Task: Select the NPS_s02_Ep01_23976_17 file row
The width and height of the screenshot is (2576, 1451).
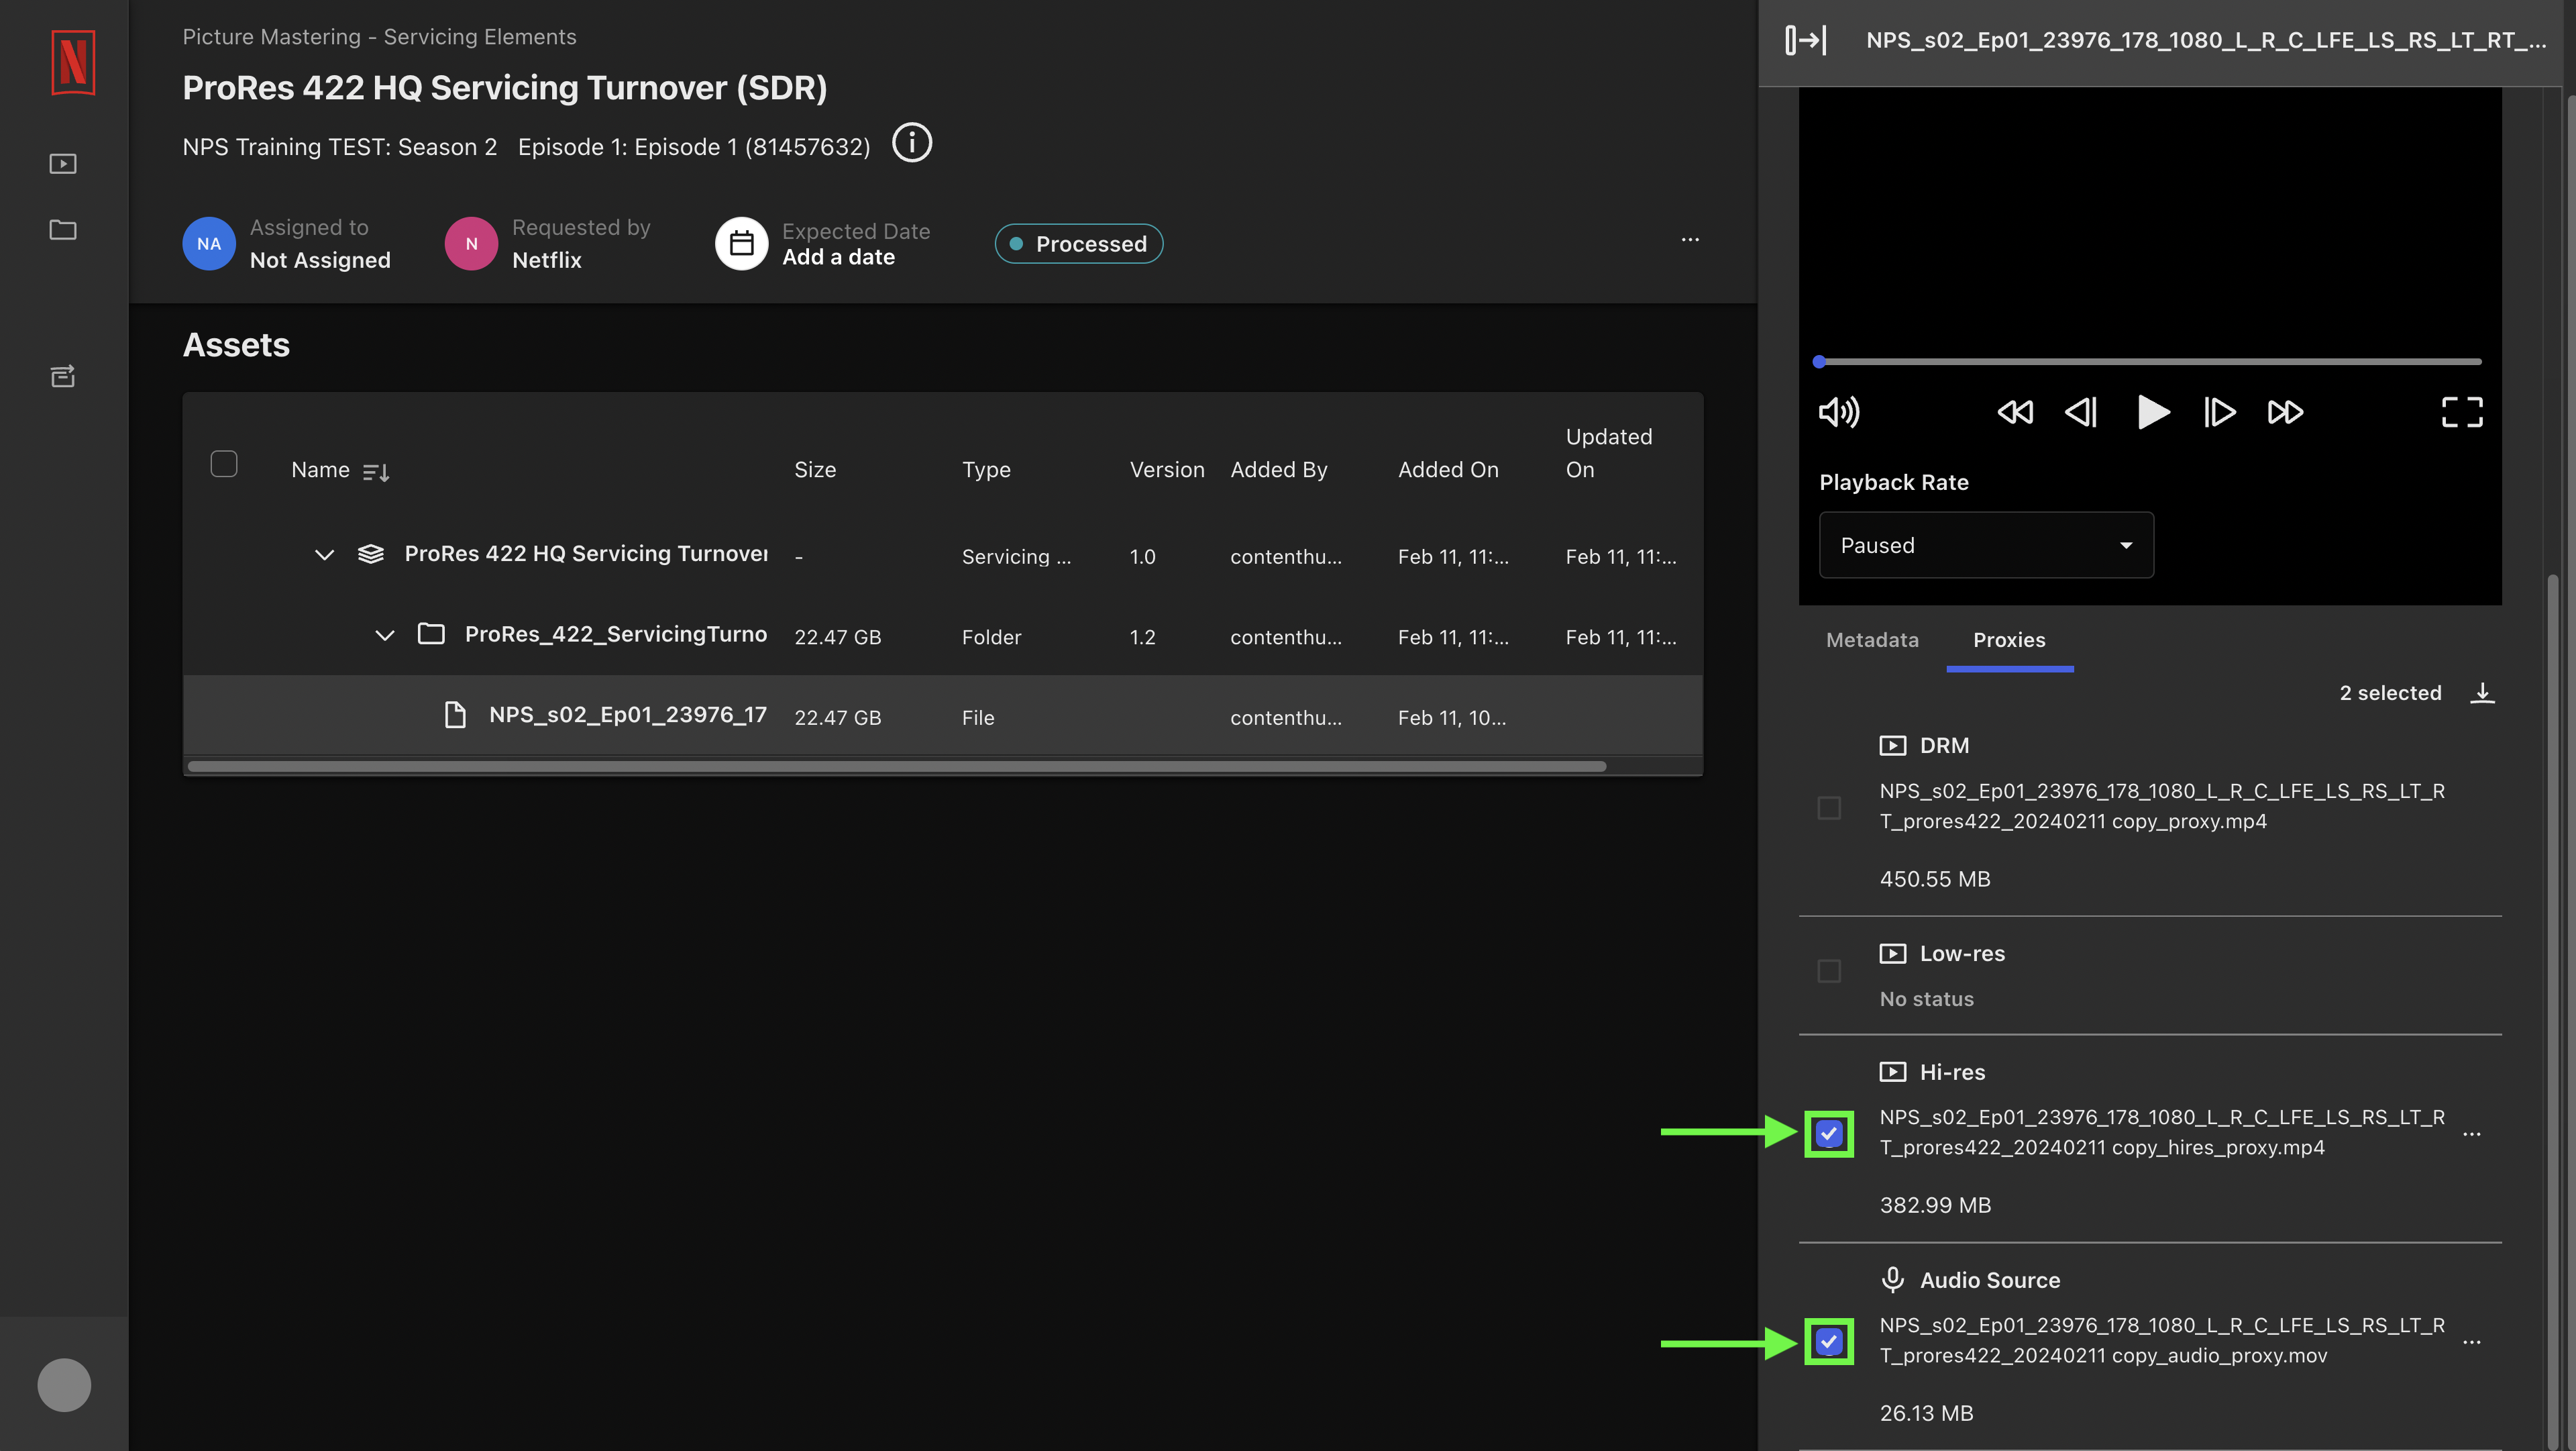Action: (942, 715)
